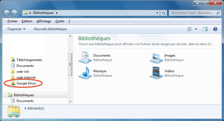Click the Back navigation arrow
The width and height of the screenshot is (224, 121).
pyautogui.click(x=7, y=13)
